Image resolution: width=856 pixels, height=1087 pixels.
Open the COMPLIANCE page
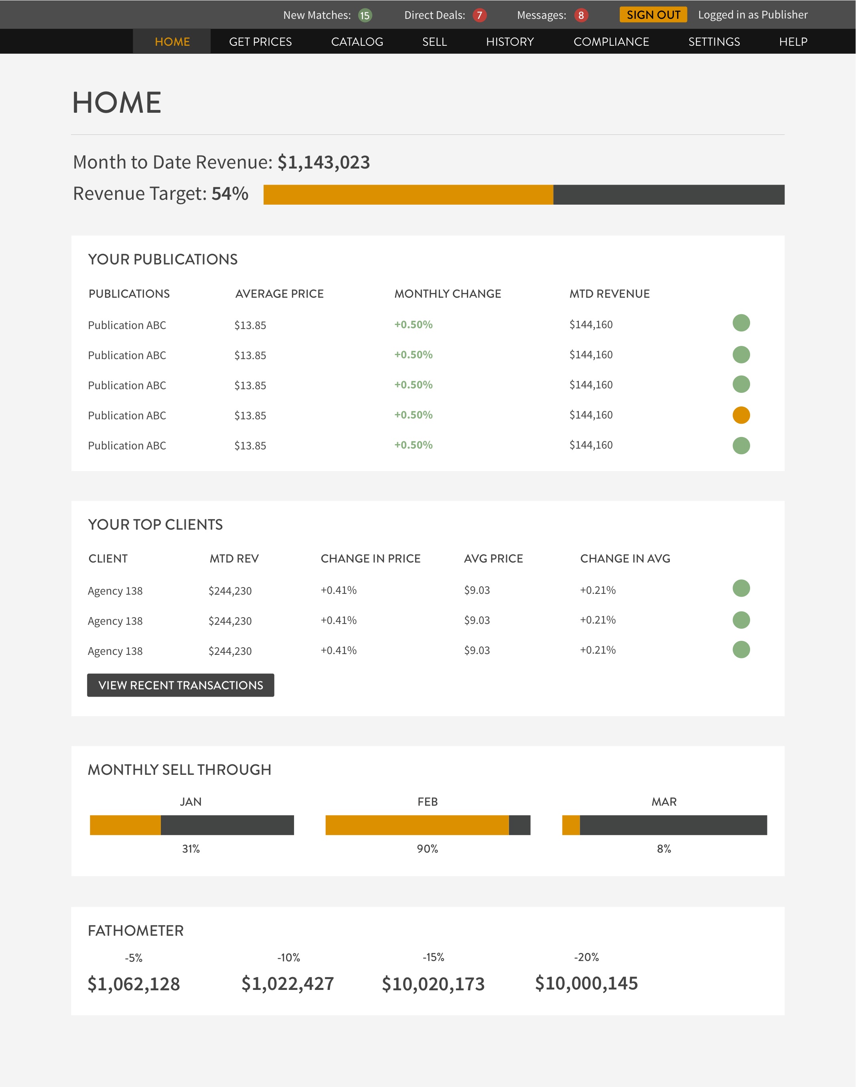click(611, 42)
